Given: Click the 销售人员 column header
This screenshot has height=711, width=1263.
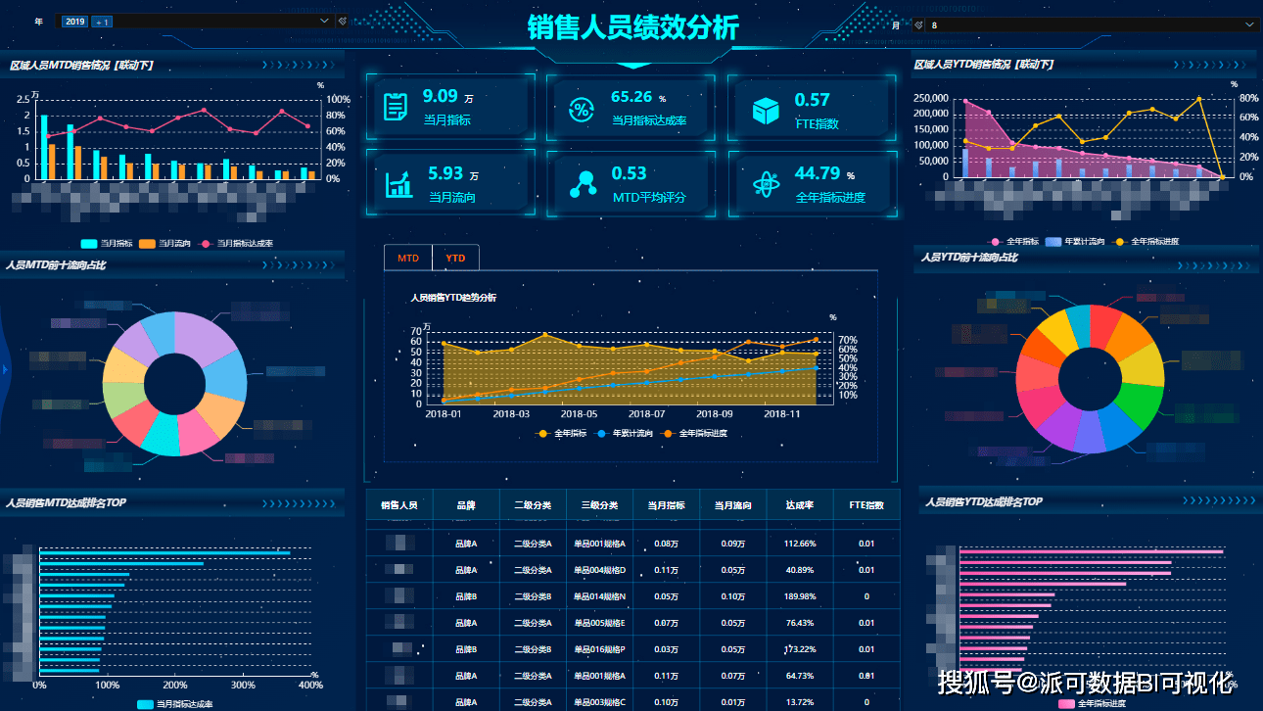Looking at the screenshot, I should [x=399, y=505].
